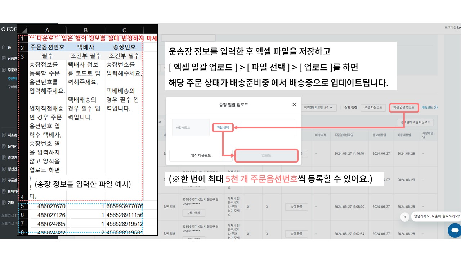Select the highlighted blue 주문배송 submenu entry
The height and width of the screenshot is (259, 461).
[12, 78]
